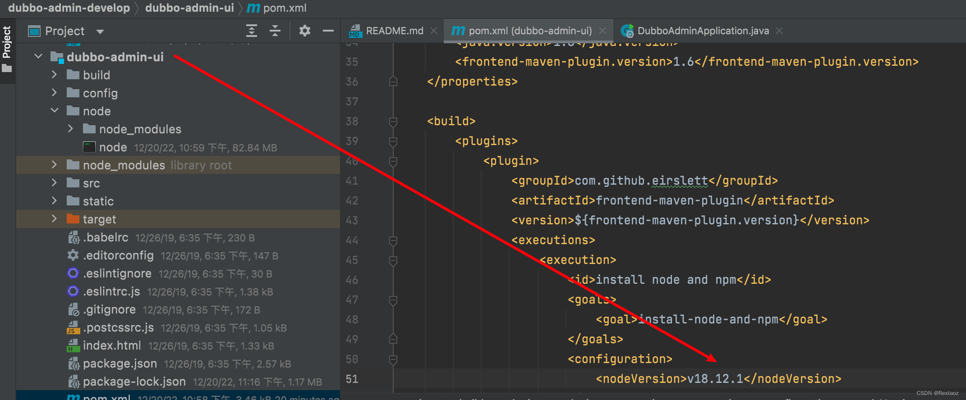Place cursor in nodeVersion v18.12.1 line

pos(718,379)
